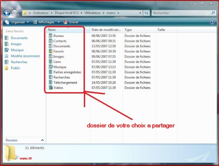219x166 pixels.
Task: Select the manu breadcrumb segment
Action: [111, 13]
